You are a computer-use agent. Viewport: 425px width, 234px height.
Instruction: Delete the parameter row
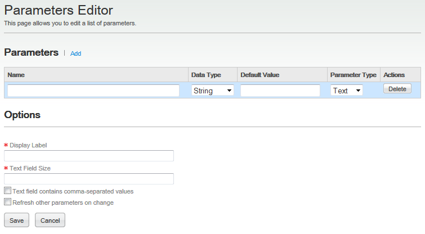[397, 89]
